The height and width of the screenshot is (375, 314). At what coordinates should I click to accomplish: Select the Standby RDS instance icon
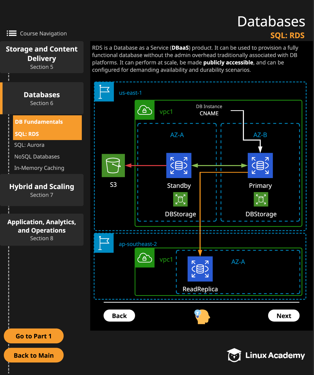click(179, 165)
